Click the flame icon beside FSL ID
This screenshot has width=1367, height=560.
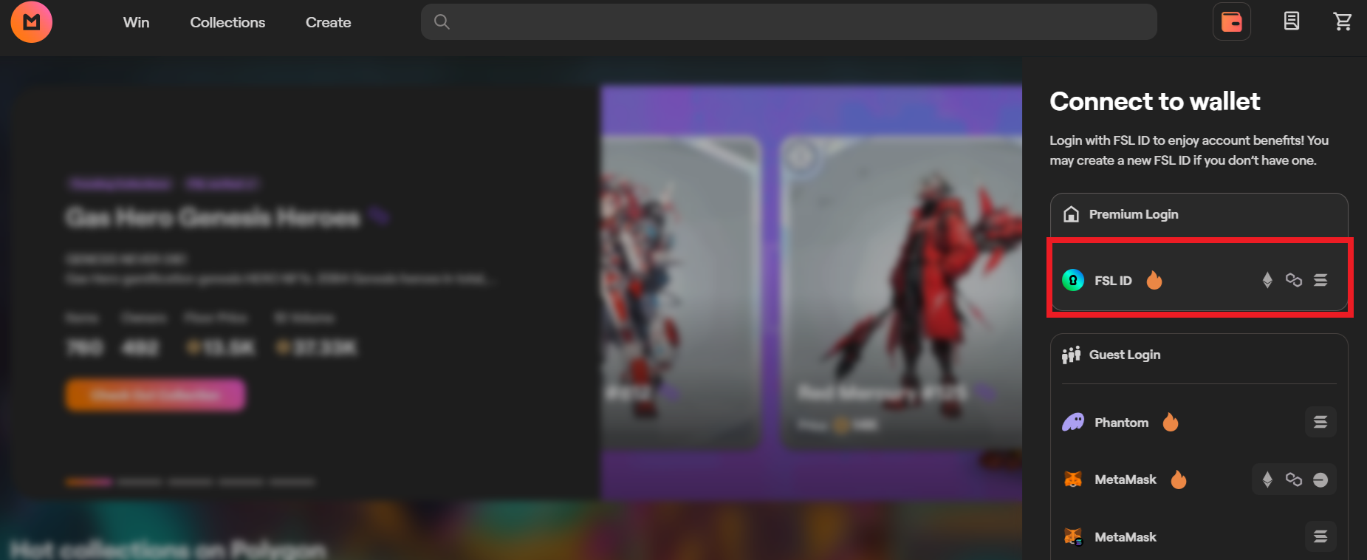(1154, 280)
